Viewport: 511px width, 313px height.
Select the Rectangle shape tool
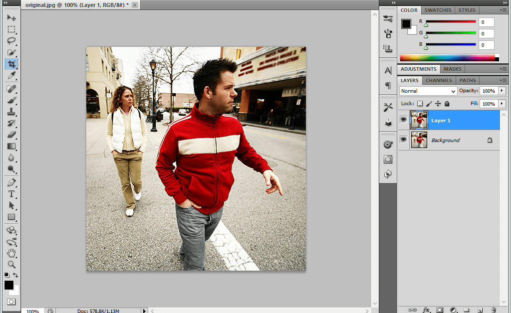[x=11, y=217]
